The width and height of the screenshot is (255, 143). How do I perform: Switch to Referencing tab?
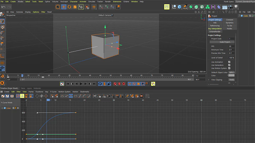[x=215, y=26]
